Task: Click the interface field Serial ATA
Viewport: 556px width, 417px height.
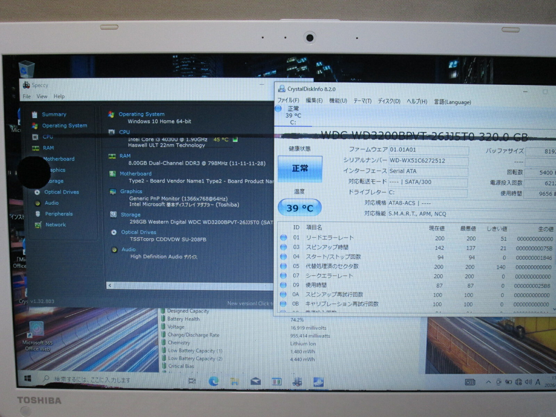Action: [x=428, y=171]
